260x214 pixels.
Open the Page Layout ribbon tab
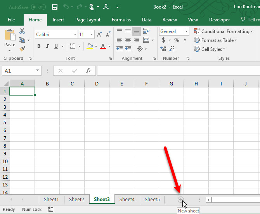[x=88, y=20]
